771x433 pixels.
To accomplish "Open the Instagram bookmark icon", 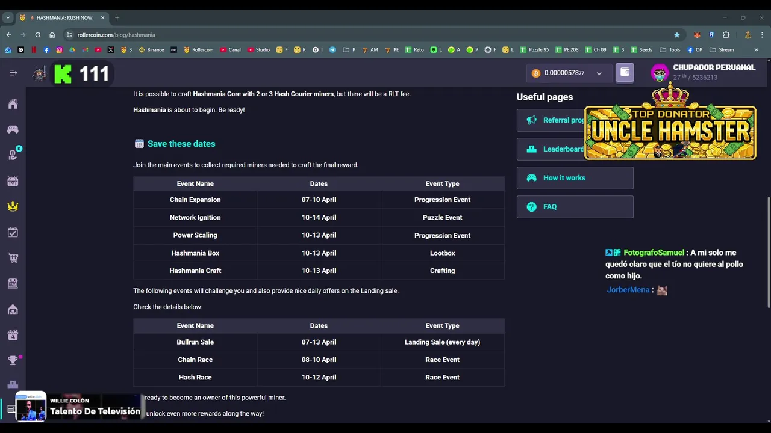I will click(59, 50).
